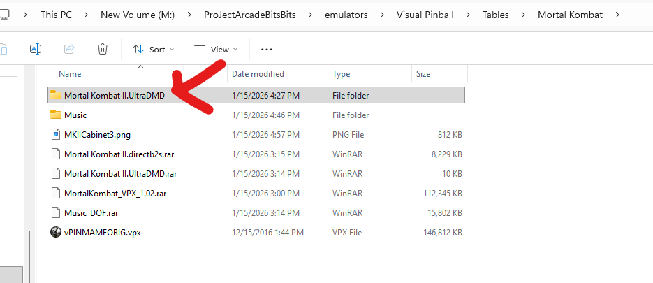Click the Delete trash can icon
Screen dimensions: 653x283
click(103, 49)
